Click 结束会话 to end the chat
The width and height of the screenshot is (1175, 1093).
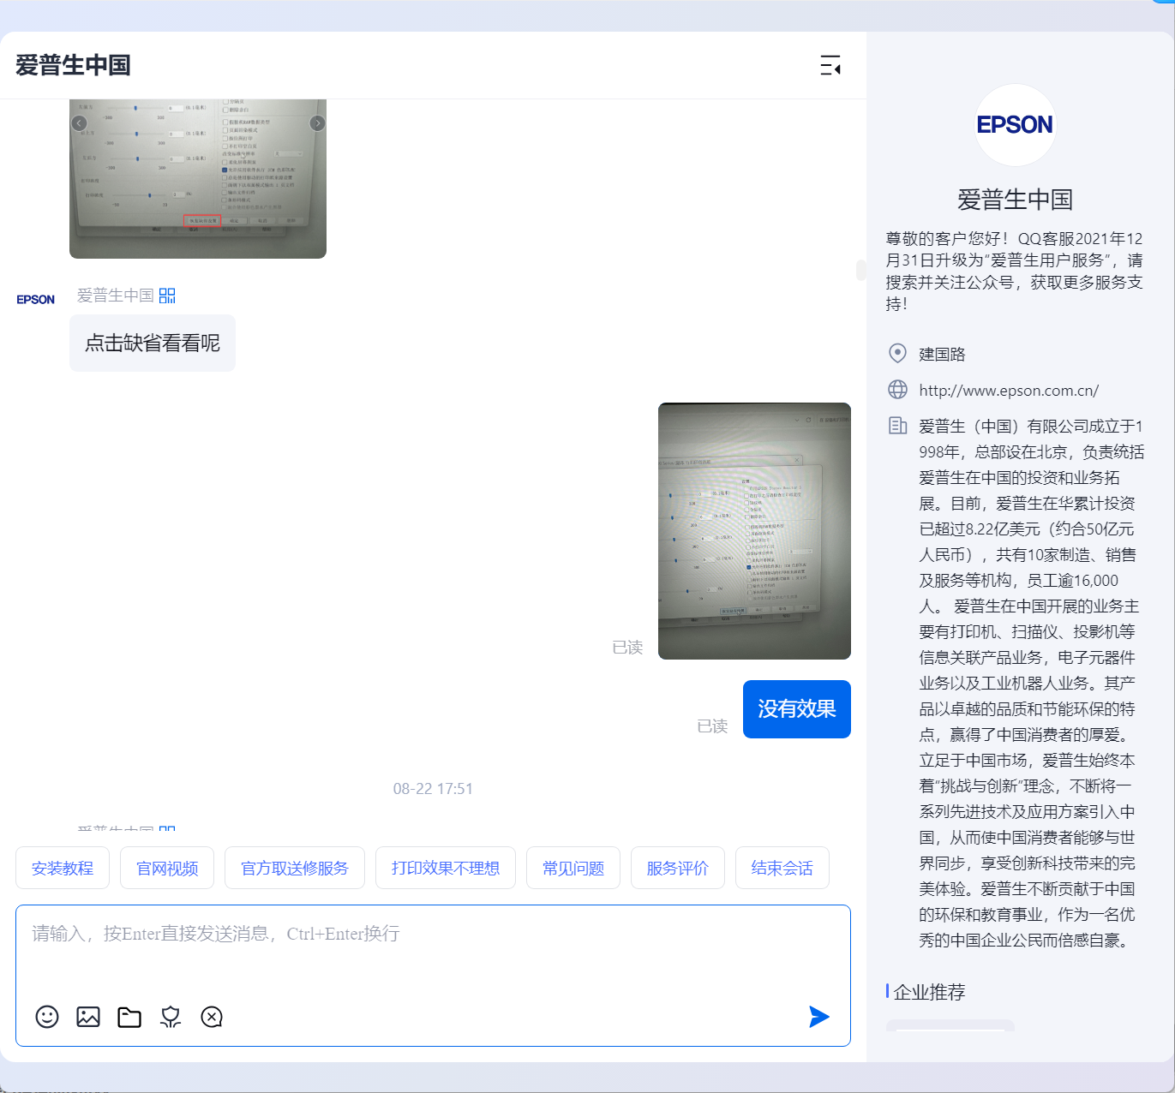coord(782,868)
